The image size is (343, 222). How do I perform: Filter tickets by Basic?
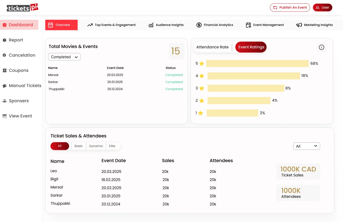point(79,146)
